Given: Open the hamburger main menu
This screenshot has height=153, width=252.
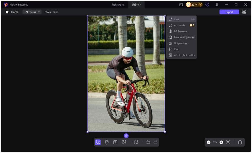Looking at the screenshot, I should 217,5.
